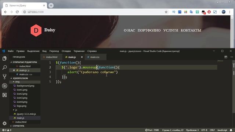Open the editor more actions ellipsis
Viewport: 235px width, 132px height.
tap(232, 57)
